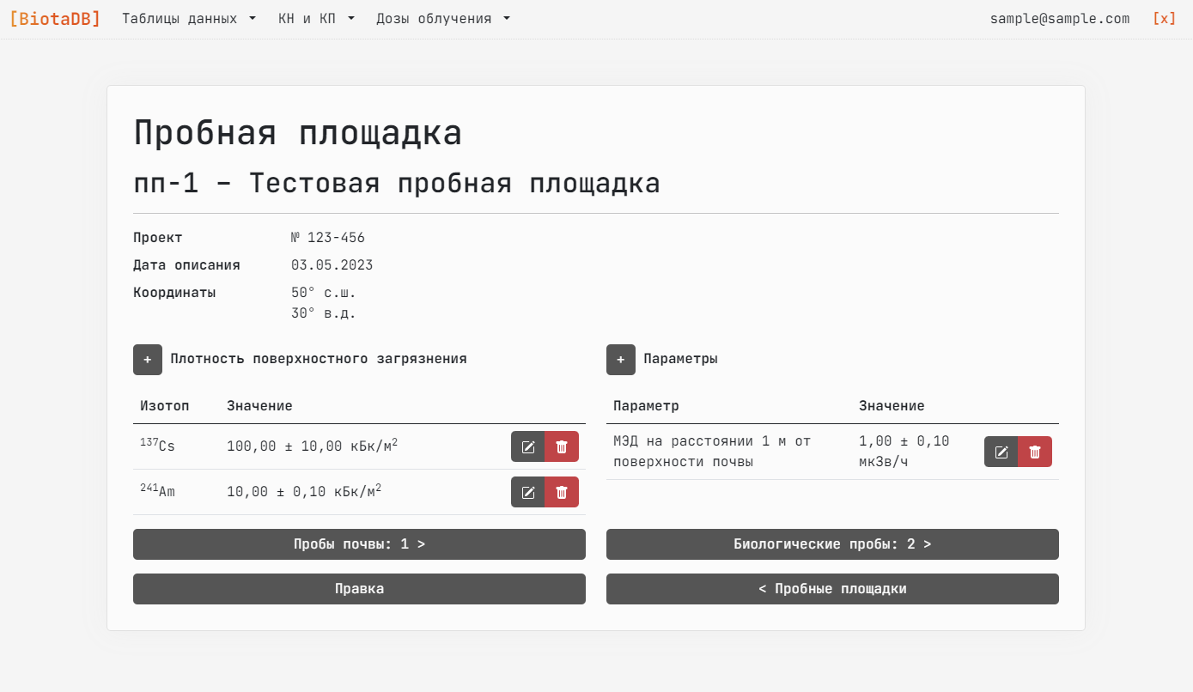Go to BiotaDB home logo

(x=55, y=18)
